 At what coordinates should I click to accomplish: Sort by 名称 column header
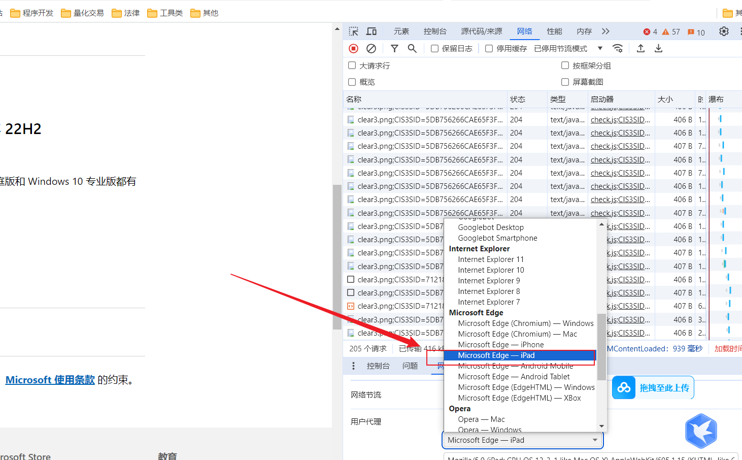pos(425,99)
